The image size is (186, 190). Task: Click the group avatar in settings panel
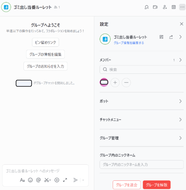pos(105,39)
